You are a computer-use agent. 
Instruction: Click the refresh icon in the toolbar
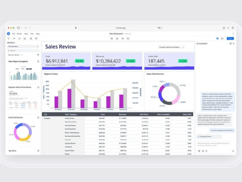click(19, 38)
